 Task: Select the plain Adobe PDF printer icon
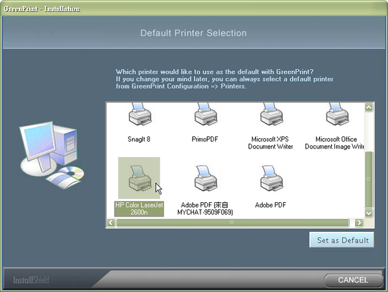pos(272,179)
